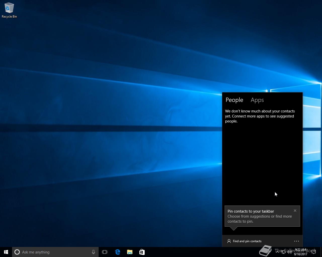Open the clock and date flyout
Viewport: 322px width, 257px height.
301,252
